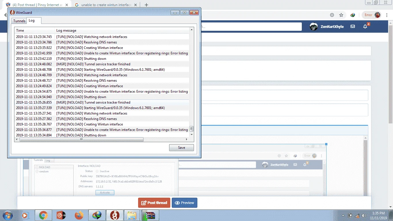Select the 13:23:35.922 Creating Wintun interface row
Viewport: 393px width, 221px height.
point(102,48)
